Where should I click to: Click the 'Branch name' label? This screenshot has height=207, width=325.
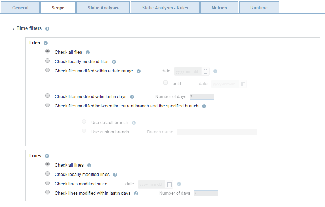pyautogui.click(x=160, y=132)
